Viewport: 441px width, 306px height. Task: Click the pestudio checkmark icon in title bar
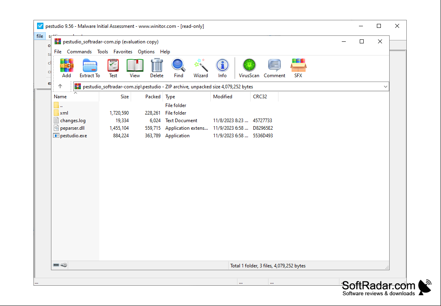click(x=40, y=26)
